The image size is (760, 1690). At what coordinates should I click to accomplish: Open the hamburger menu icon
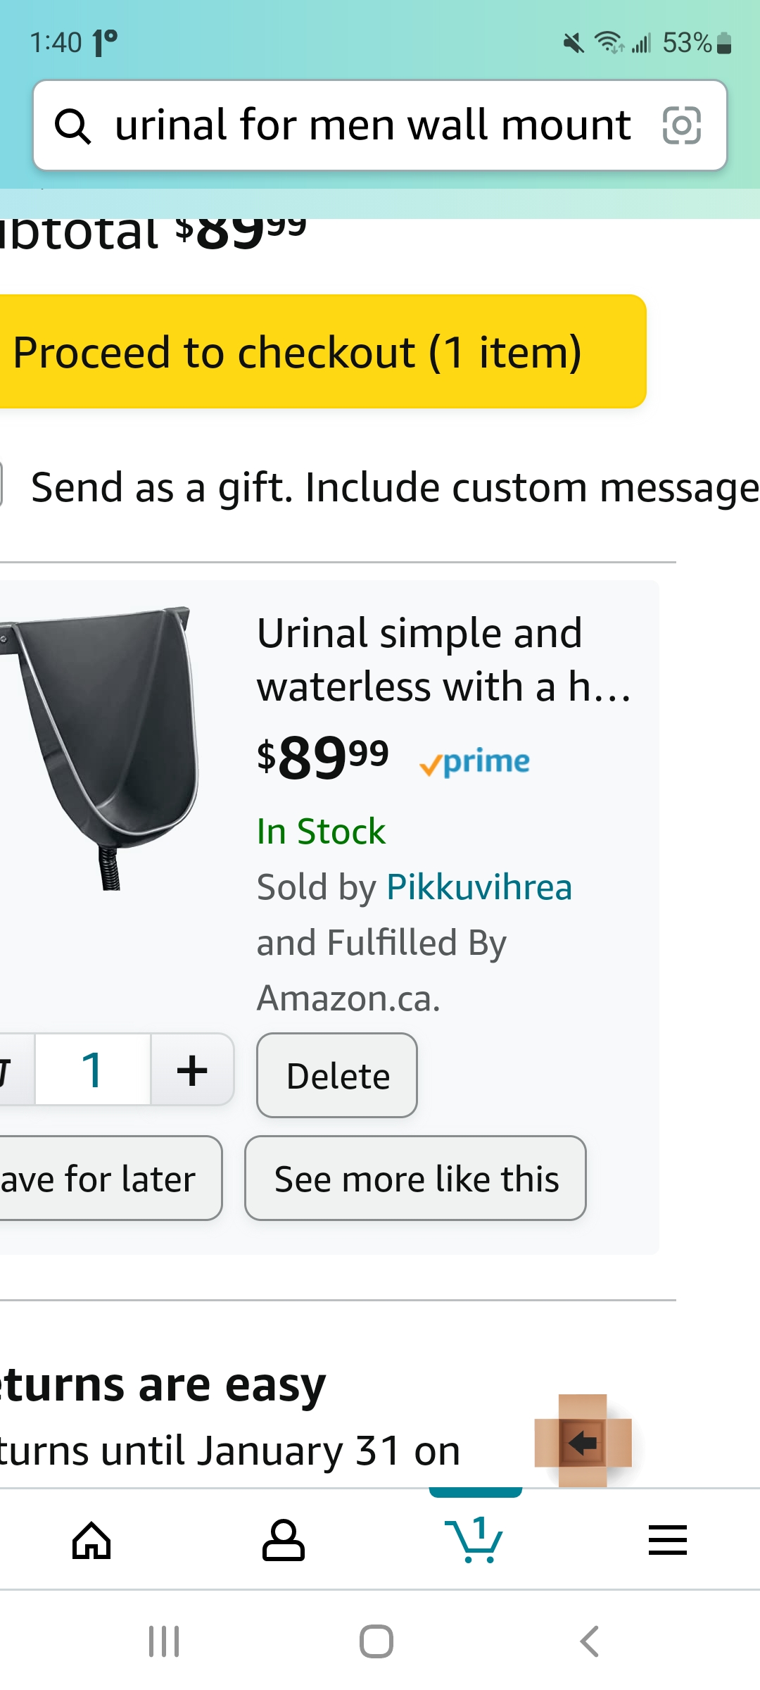(x=667, y=1540)
